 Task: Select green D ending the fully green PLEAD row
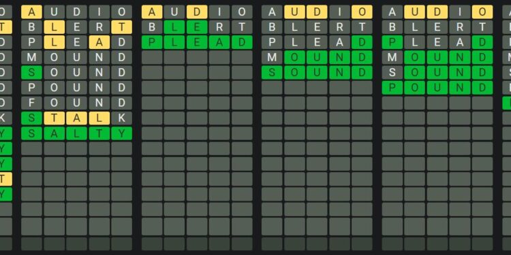pyautogui.click(x=242, y=43)
